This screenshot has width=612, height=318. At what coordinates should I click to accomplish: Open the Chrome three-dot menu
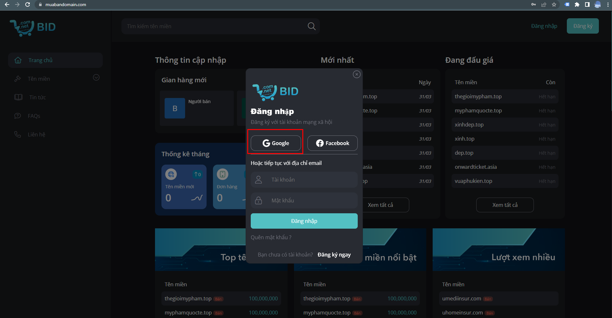608,4
